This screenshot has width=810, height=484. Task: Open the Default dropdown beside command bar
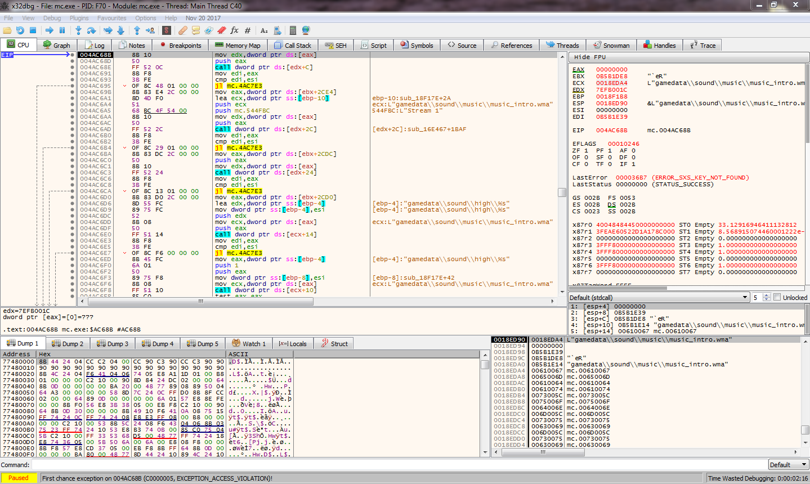pos(788,465)
